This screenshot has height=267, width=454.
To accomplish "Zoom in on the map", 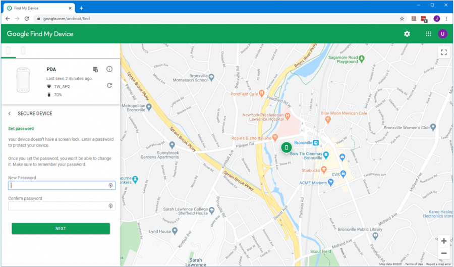I will click(444, 241).
